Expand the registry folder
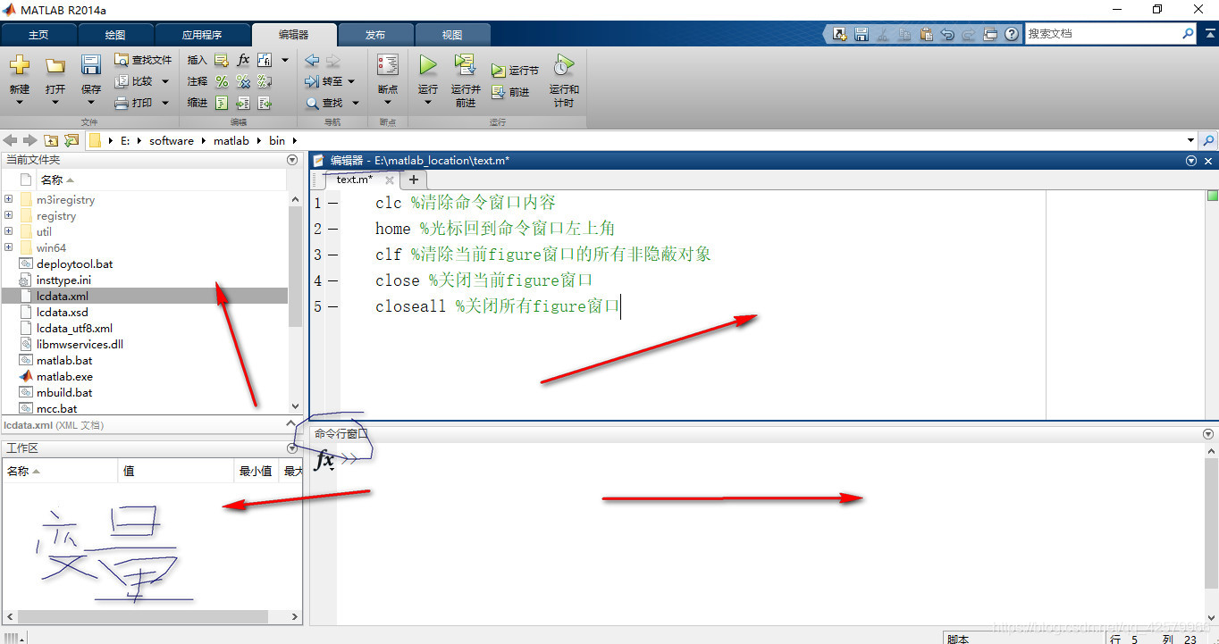Screen dimensions: 1219x644 click(x=8, y=216)
